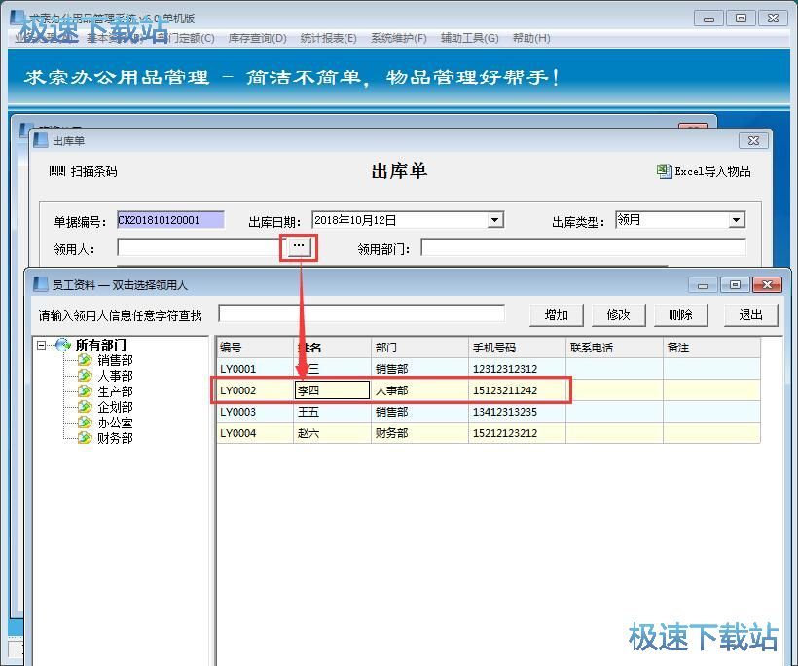Screen dimensions: 798x666
Task: Open the 统计报表(E) menu
Action: (x=328, y=38)
